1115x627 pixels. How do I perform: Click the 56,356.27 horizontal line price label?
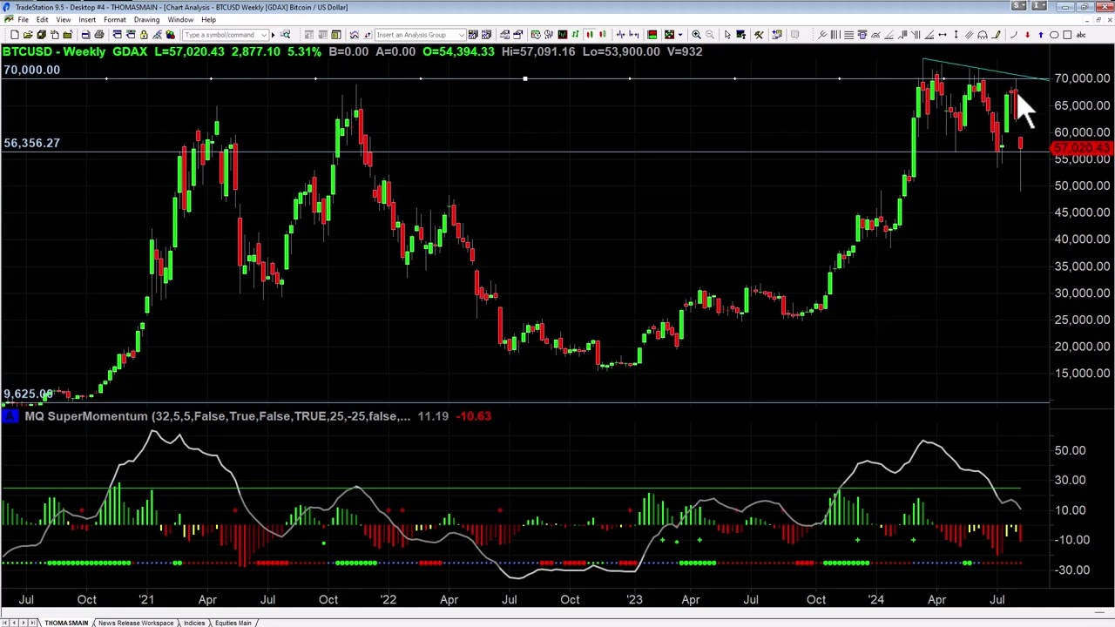[31, 143]
